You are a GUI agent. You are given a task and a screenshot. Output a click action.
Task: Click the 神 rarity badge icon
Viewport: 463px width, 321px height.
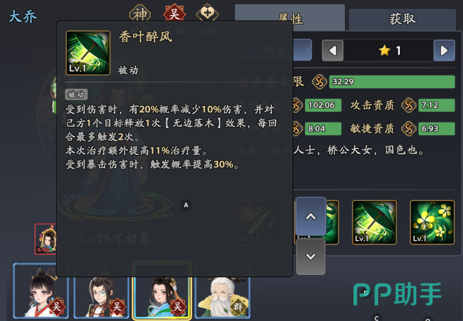click(x=140, y=13)
